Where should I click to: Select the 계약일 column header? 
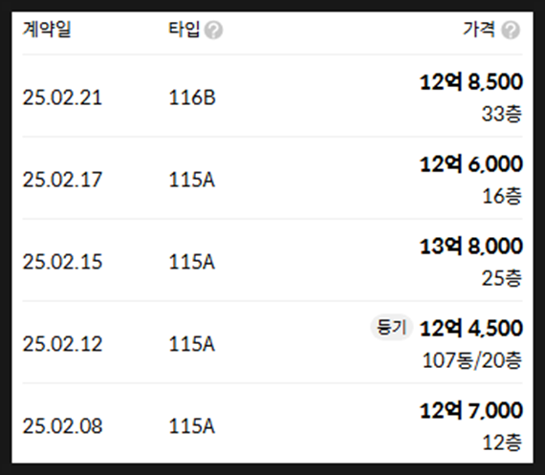(x=47, y=30)
